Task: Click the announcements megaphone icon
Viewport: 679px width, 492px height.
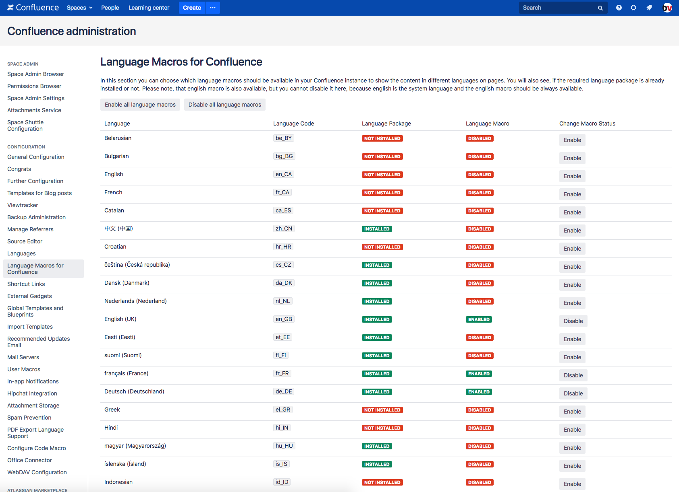Action: 649,8
